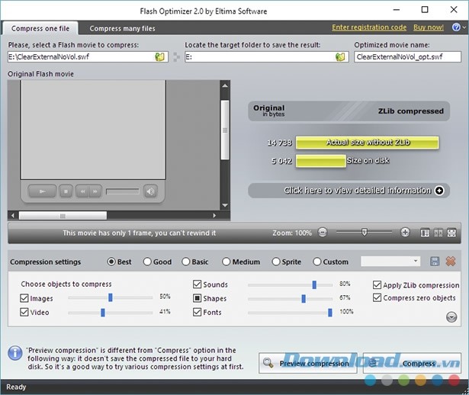469x395 pixels.
Task: Switch to Compress one file tab
Action: coord(40,28)
